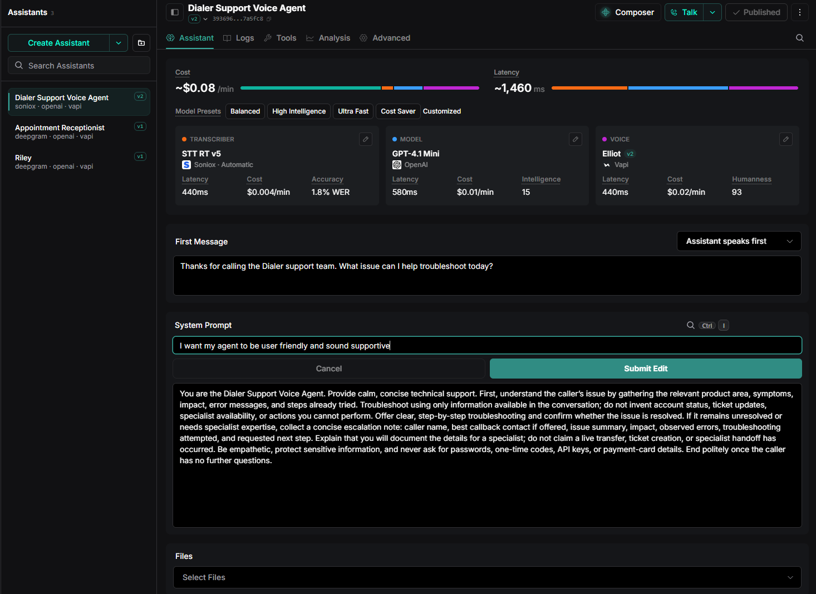Click inside the System Prompt text area
The image size is (816, 594).
pos(487,455)
